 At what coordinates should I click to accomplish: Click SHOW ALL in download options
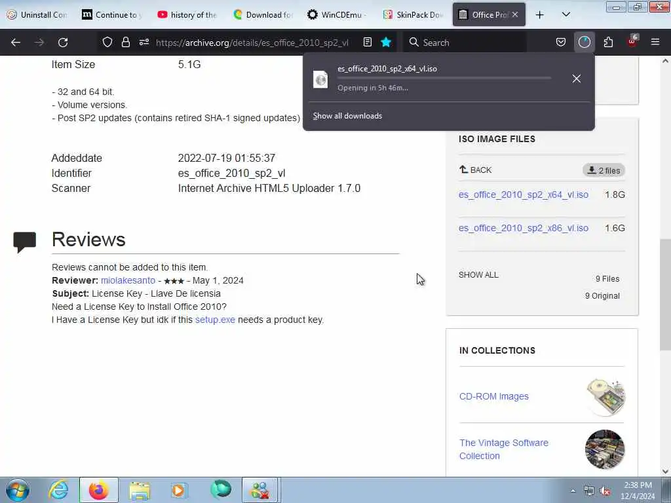478,275
